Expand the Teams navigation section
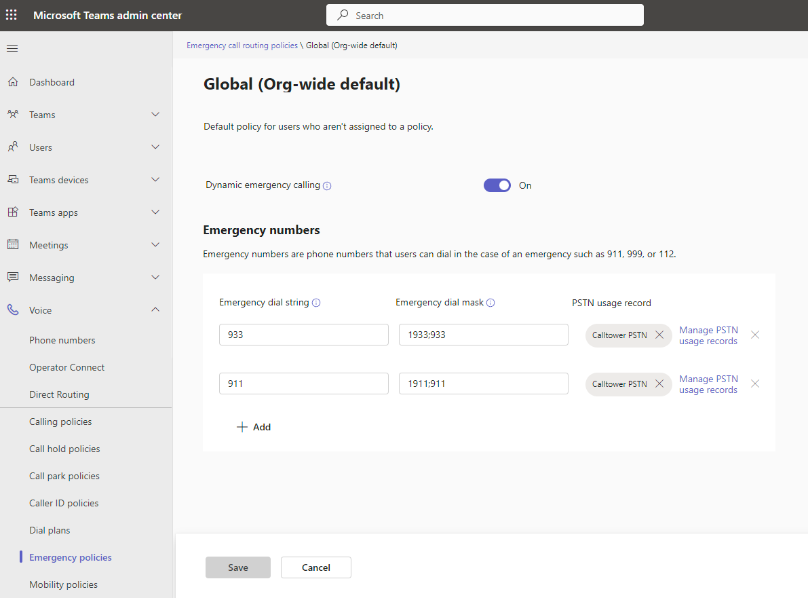 (155, 115)
